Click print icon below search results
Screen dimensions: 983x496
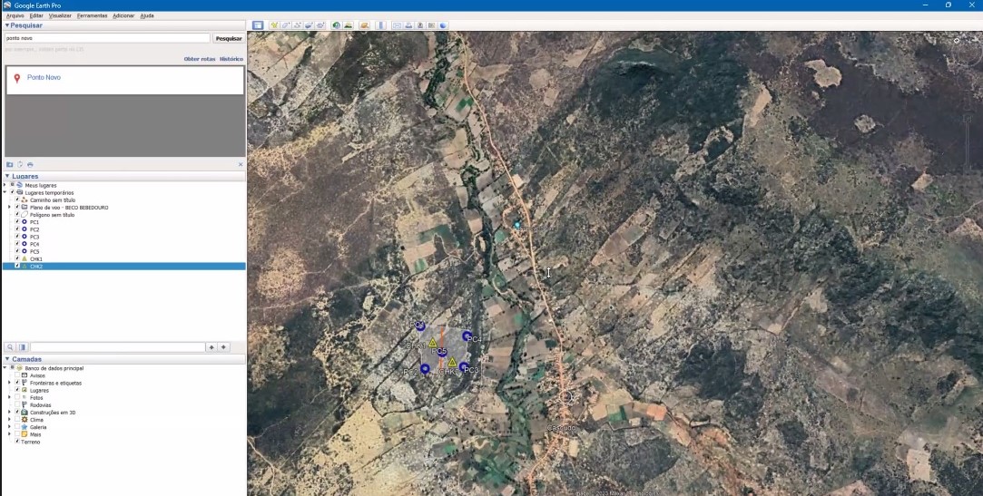click(x=30, y=164)
